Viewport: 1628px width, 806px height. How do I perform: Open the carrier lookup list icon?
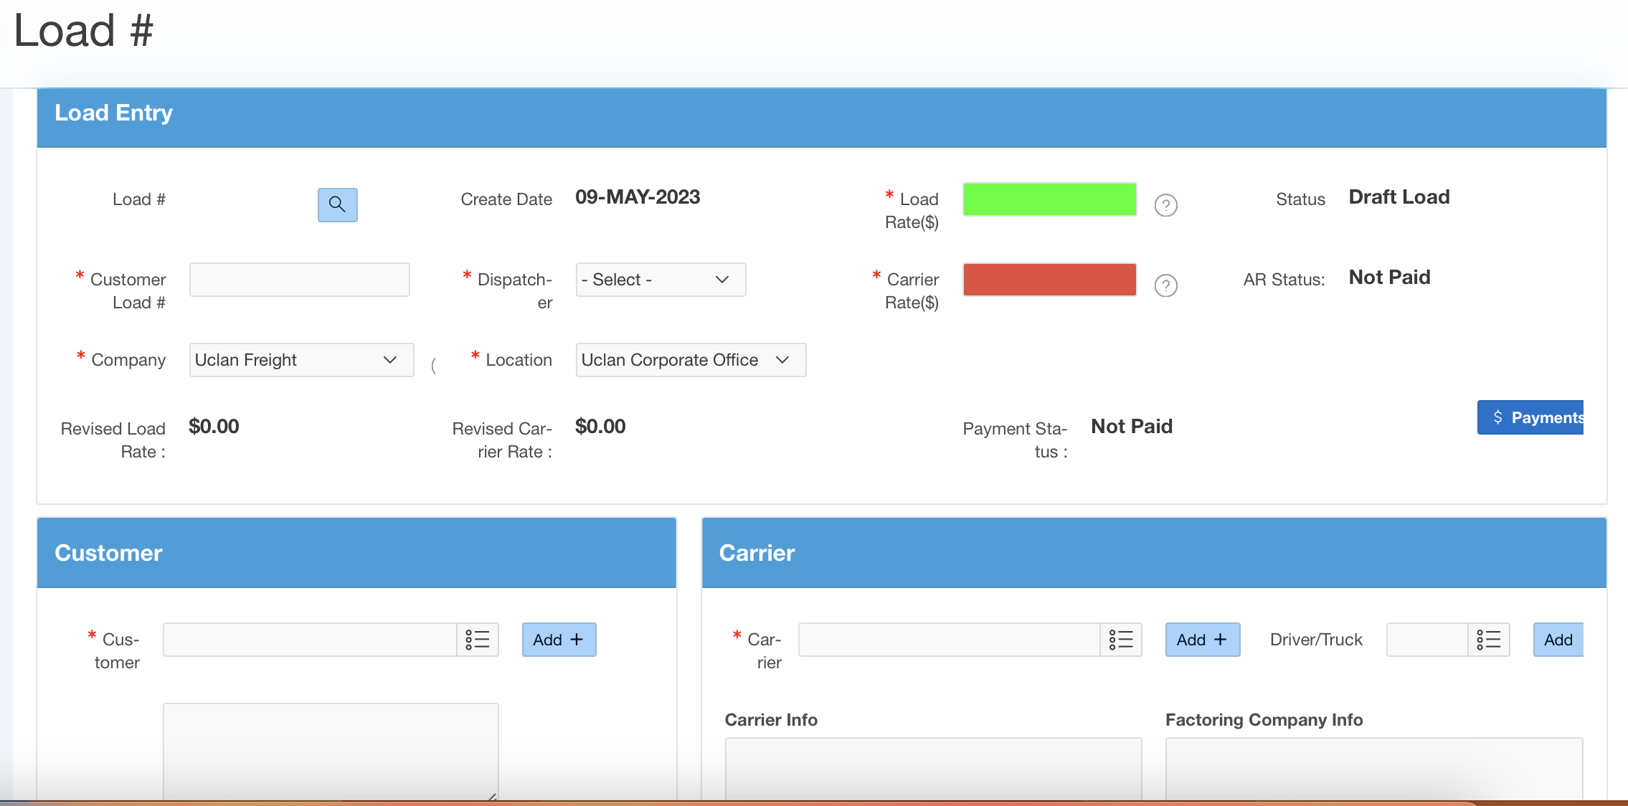click(1121, 640)
